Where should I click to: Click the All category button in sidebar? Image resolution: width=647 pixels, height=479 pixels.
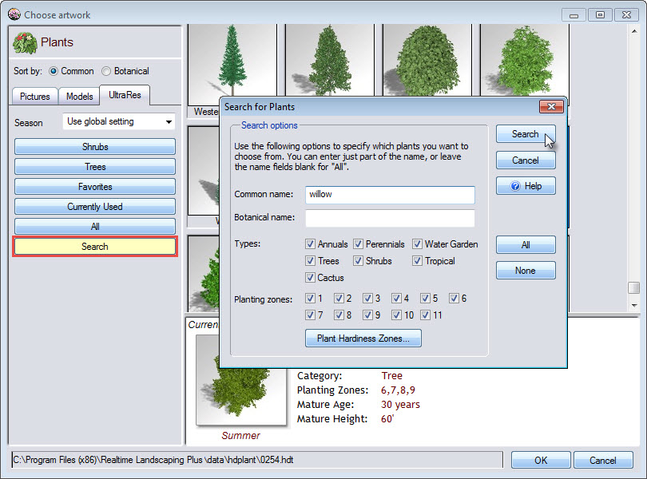point(95,227)
